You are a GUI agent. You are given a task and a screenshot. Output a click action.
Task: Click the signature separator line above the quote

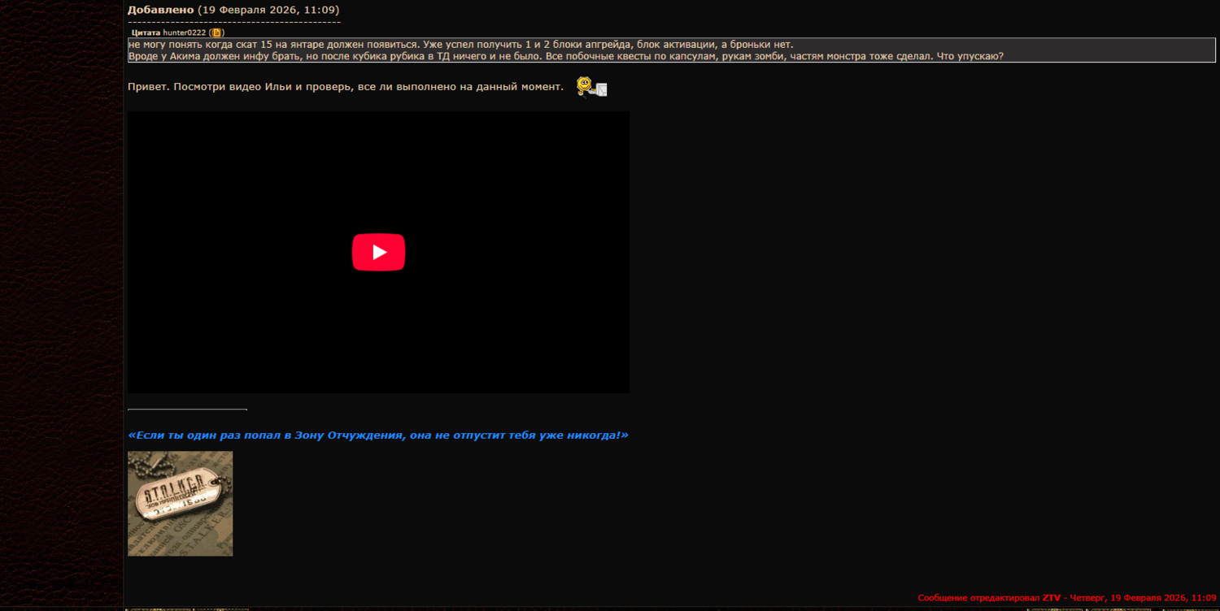(x=187, y=409)
